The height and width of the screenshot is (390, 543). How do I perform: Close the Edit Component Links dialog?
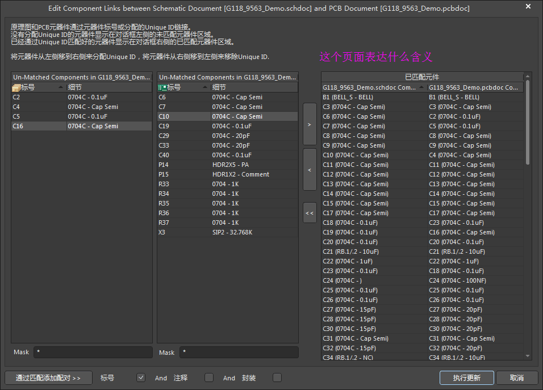(528, 7)
